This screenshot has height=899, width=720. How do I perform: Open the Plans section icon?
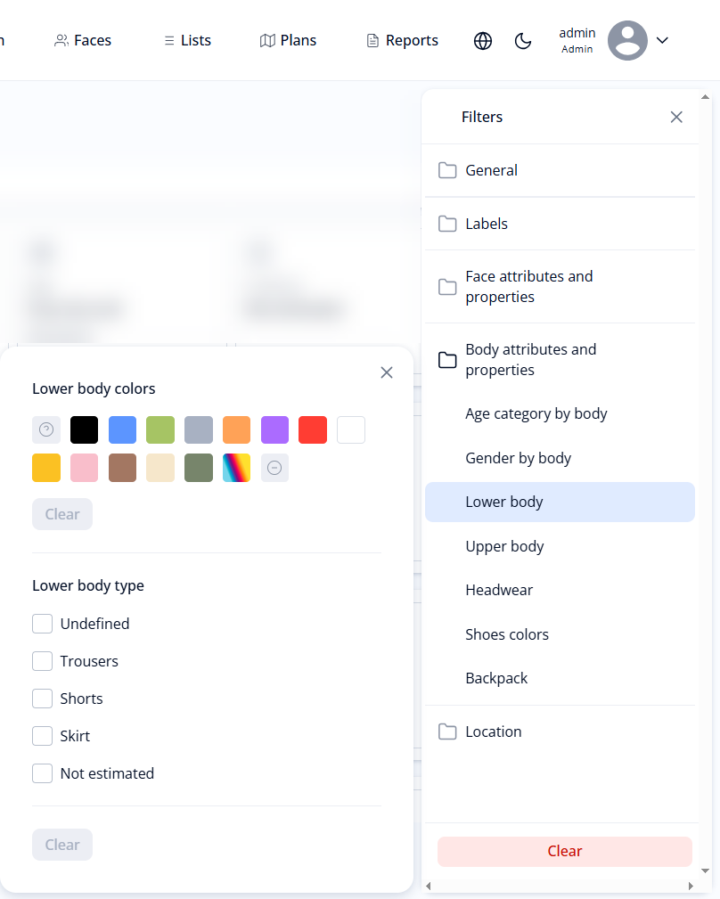266,39
